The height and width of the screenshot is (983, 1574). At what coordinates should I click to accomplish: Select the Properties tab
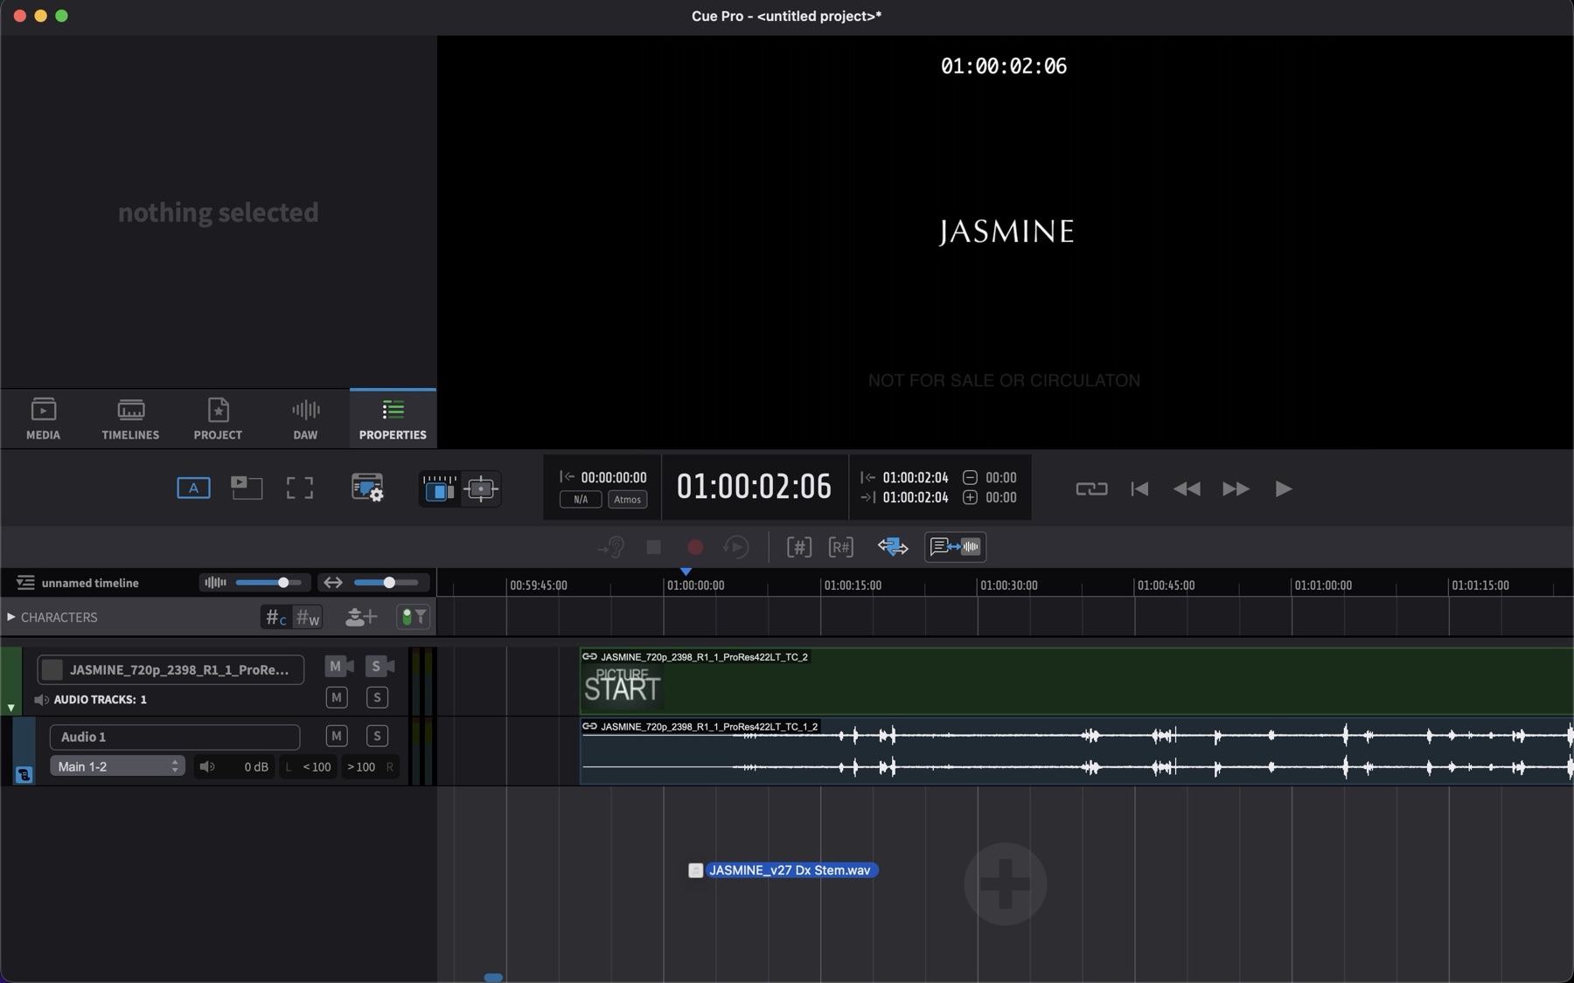[393, 419]
